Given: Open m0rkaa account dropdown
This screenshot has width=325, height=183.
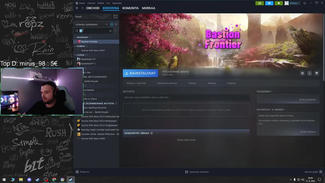Looking at the screenshot, I should click(x=295, y=3).
